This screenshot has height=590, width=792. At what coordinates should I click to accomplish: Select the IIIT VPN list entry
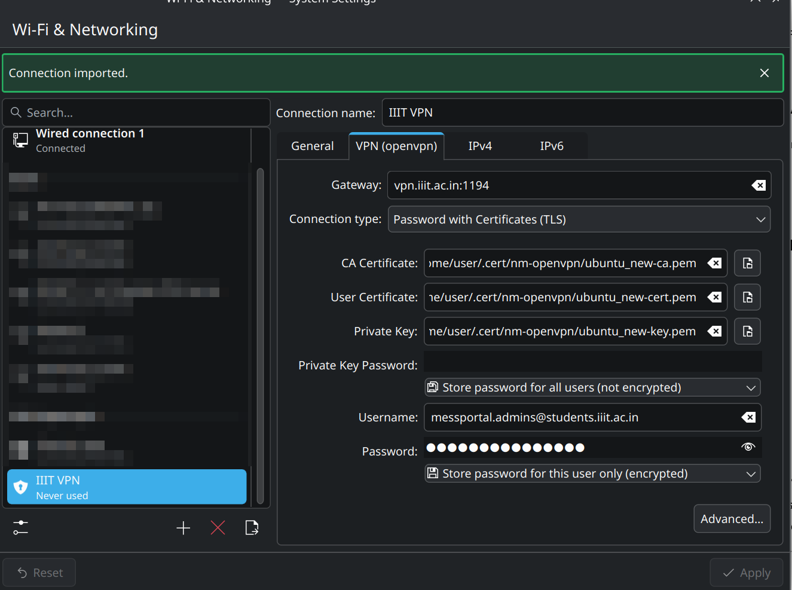point(127,487)
